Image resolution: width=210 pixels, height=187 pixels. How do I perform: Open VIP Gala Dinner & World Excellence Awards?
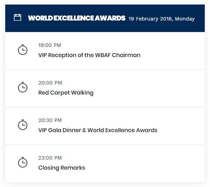point(98,130)
